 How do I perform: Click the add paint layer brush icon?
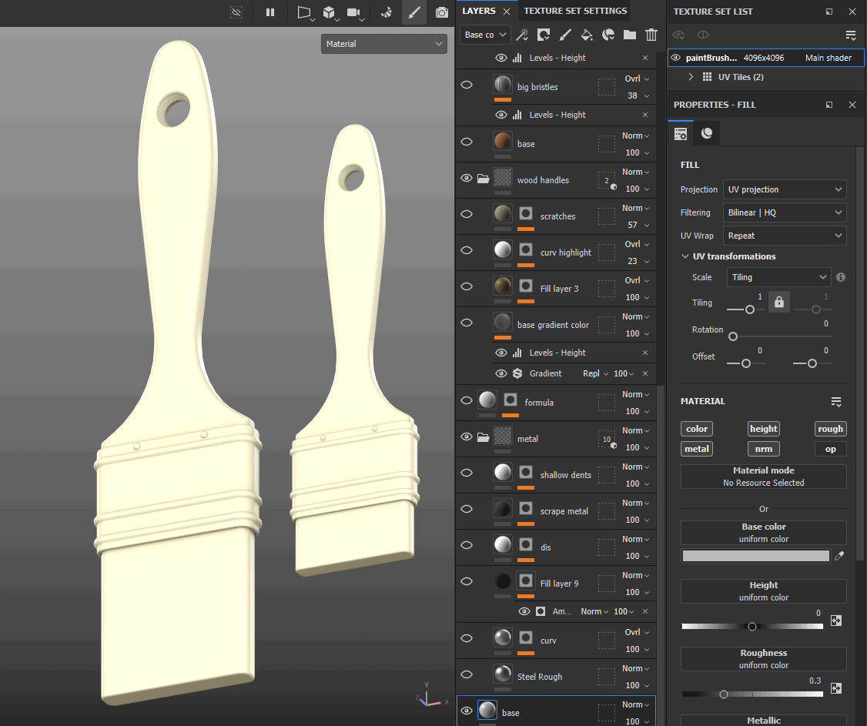point(565,35)
